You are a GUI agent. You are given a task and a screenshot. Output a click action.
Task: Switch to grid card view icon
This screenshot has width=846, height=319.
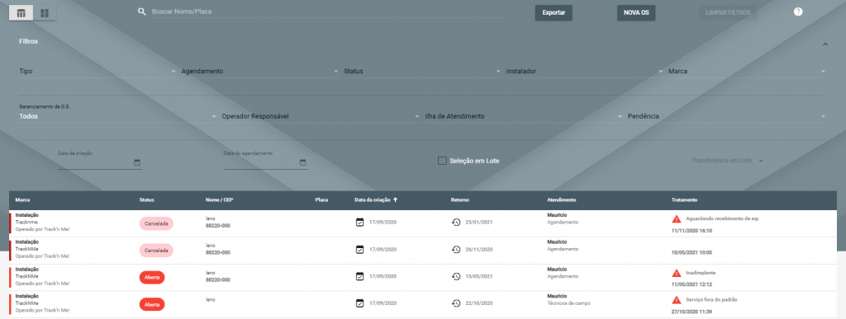(x=45, y=13)
